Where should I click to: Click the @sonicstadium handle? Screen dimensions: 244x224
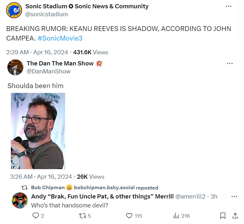(46, 14)
